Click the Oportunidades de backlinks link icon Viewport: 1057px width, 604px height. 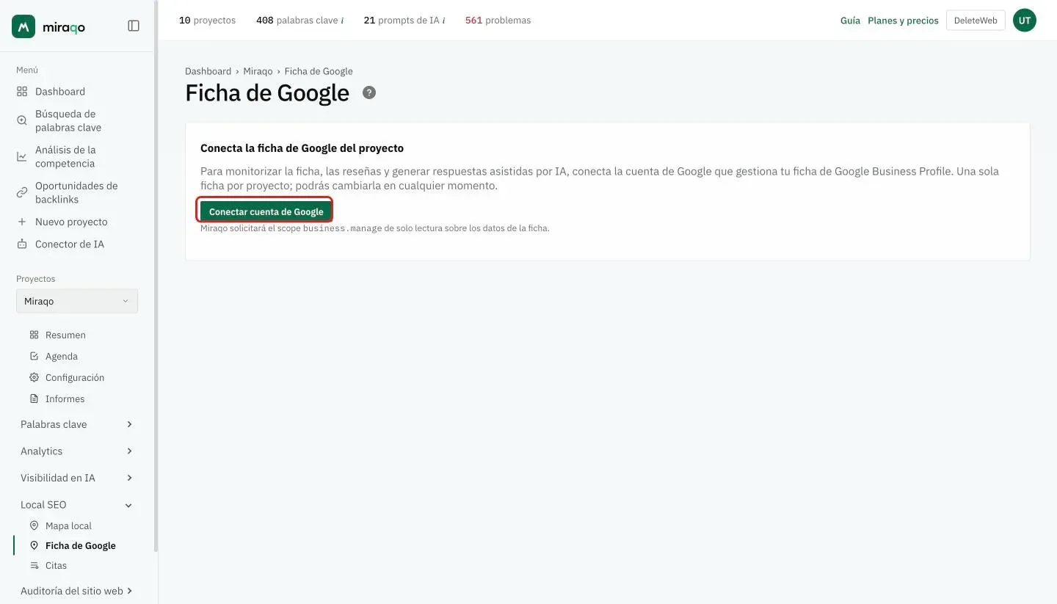tap(22, 192)
